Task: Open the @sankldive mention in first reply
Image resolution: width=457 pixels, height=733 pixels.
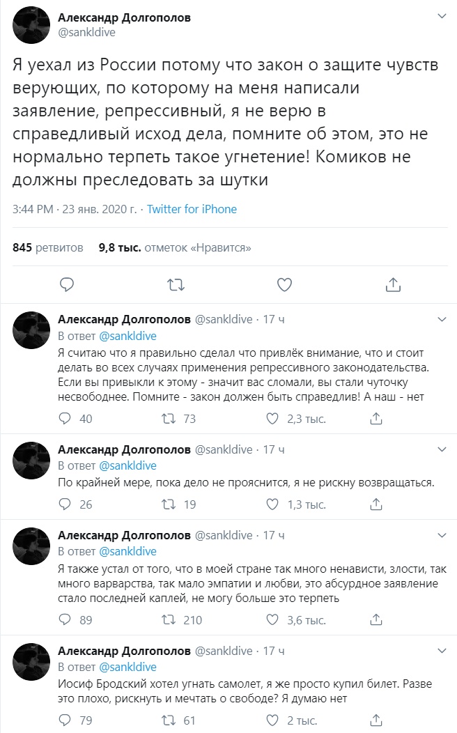Action: (127, 335)
